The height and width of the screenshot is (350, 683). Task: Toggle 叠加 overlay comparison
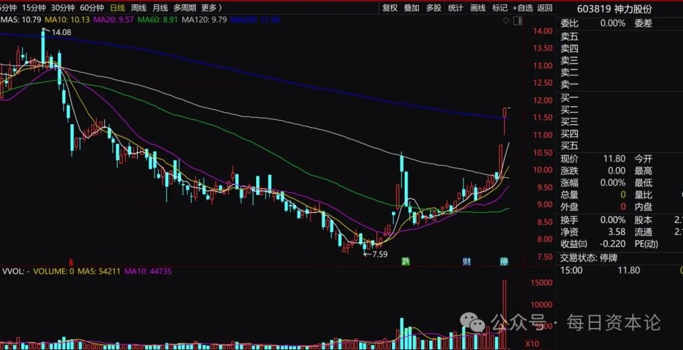click(412, 8)
